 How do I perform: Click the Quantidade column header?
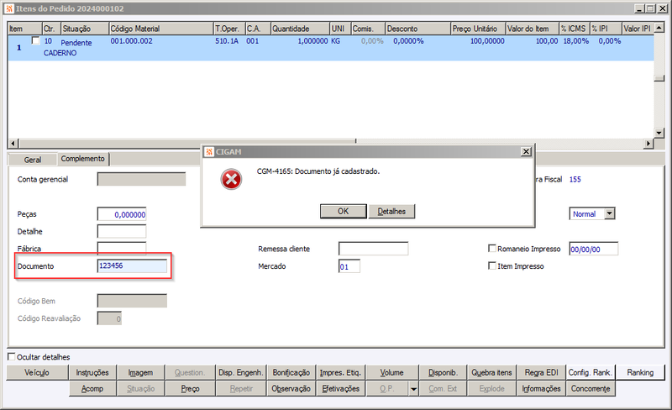[300, 29]
